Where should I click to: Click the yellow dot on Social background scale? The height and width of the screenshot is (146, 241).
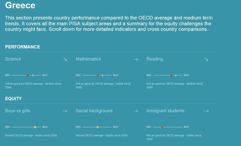click(97, 127)
